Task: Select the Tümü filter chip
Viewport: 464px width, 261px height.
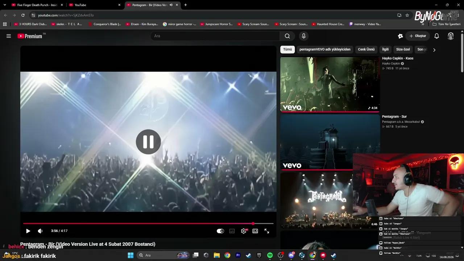Action: click(x=287, y=49)
